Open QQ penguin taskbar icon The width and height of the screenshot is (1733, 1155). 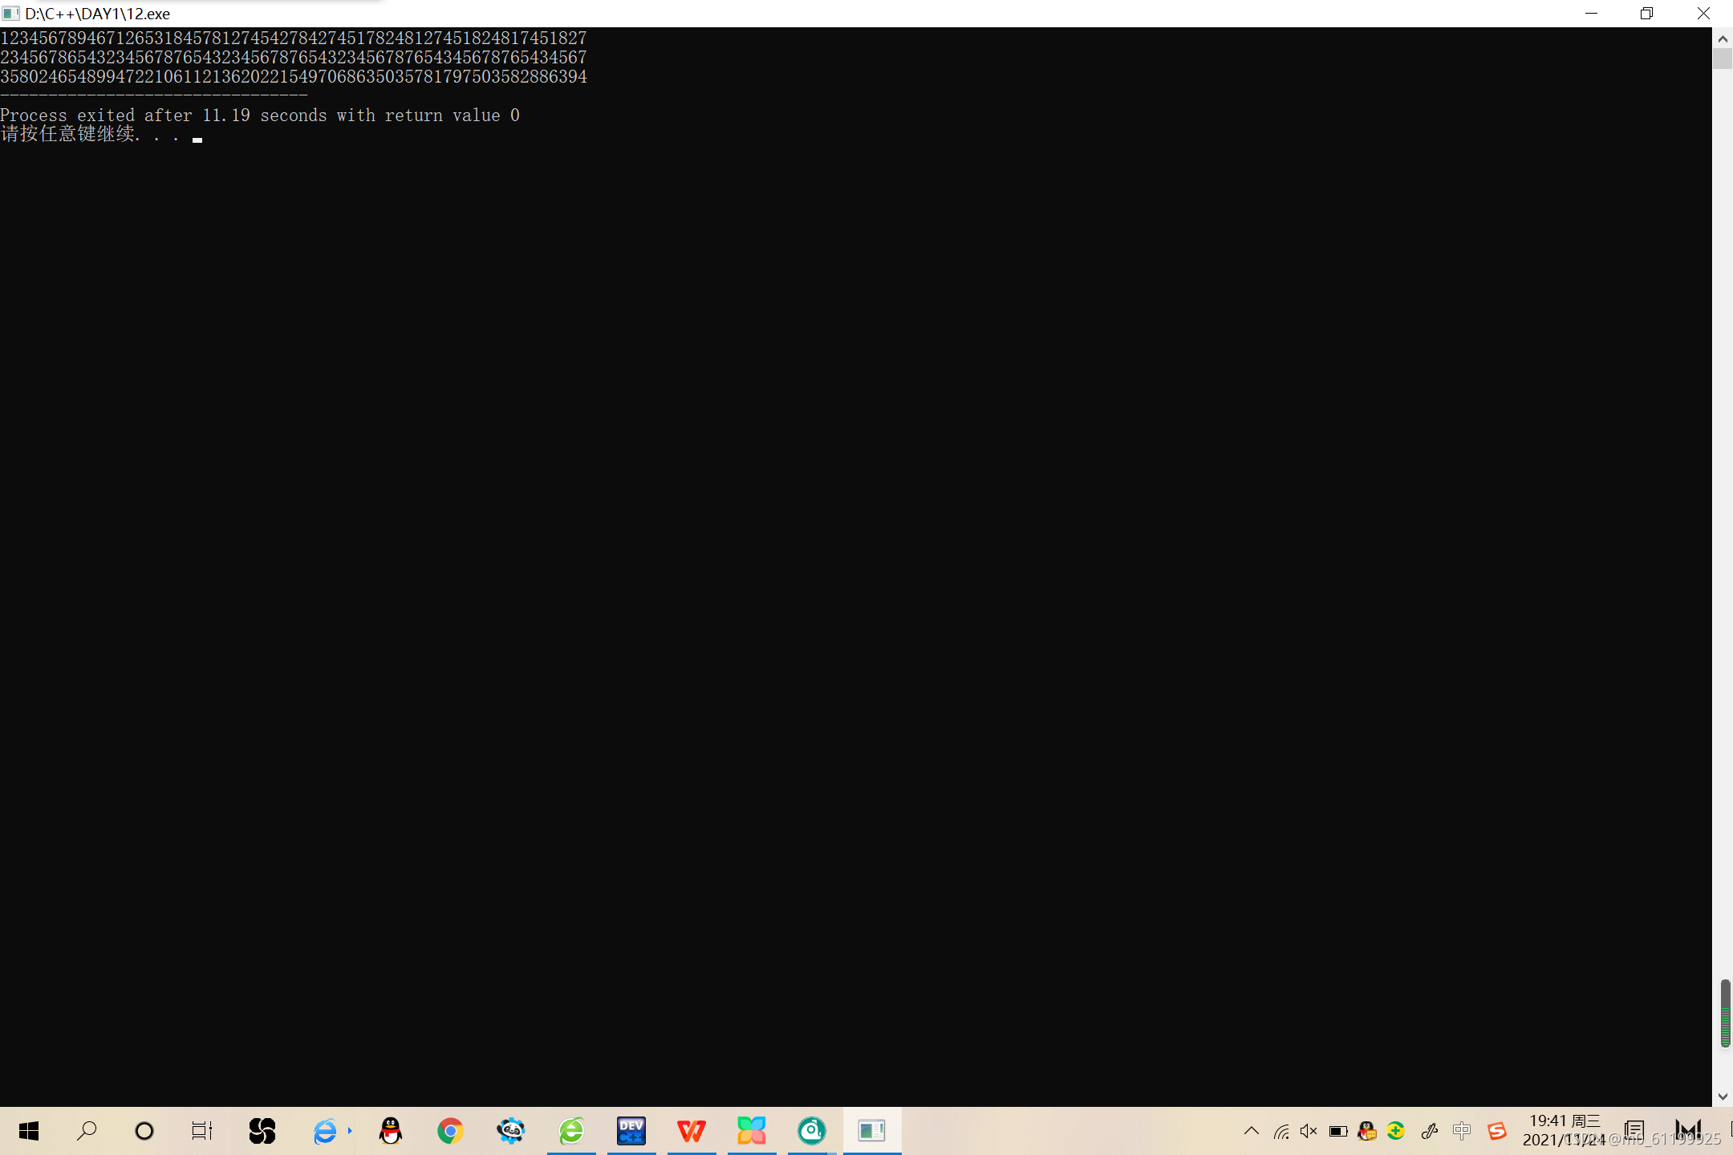(x=391, y=1131)
